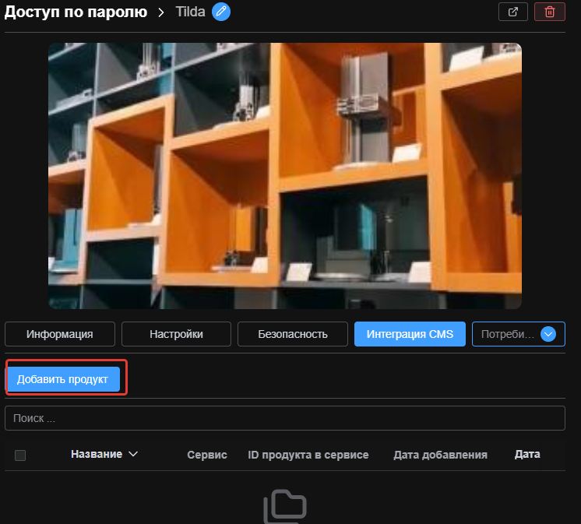Tick the select-all checkbox in table header
Screen dimensions: 581x524
click(x=20, y=455)
